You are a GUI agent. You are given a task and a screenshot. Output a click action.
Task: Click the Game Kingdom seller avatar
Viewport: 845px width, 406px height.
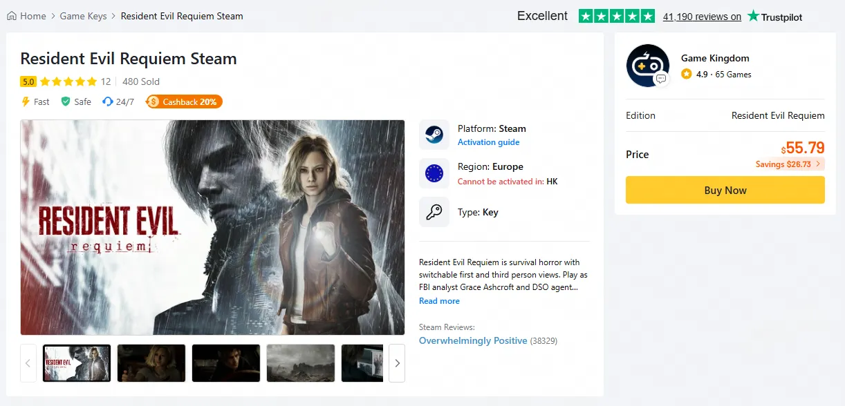click(647, 65)
